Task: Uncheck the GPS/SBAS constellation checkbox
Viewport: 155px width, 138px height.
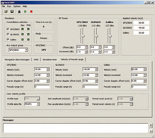Action: tap(8, 29)
